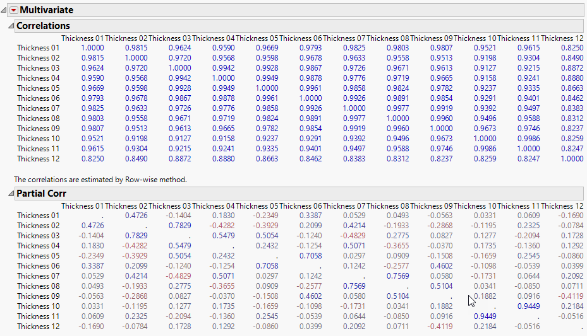Open the Multivariate red triangle menu
The image size is (587, 336).
click(x=14, y=11)
